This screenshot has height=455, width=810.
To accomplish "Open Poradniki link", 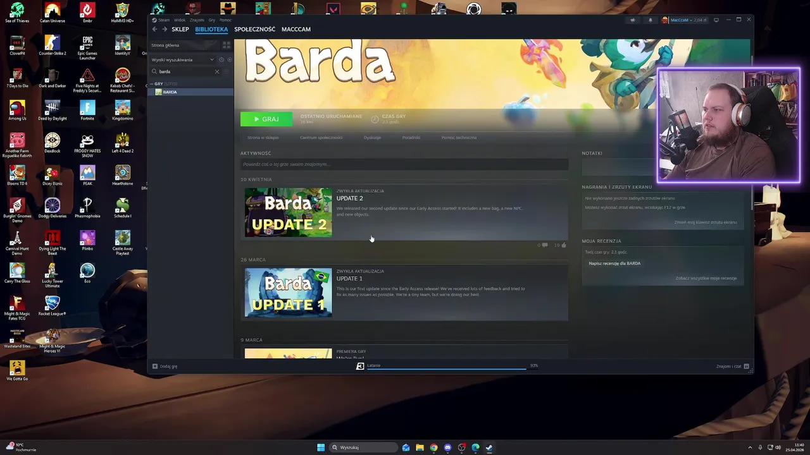I will [x=411, y=137].
